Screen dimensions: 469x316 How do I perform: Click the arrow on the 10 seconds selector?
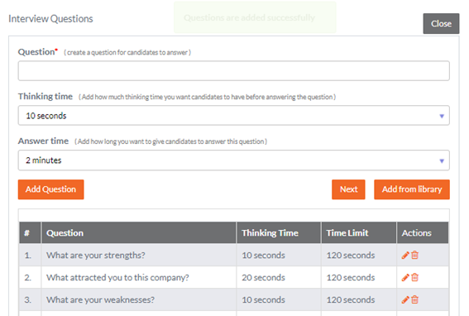pyautogui.click(x=442, y=116)
